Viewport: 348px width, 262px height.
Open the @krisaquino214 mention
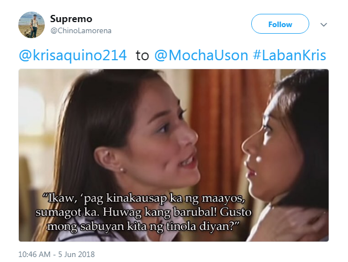click(73, 55)
